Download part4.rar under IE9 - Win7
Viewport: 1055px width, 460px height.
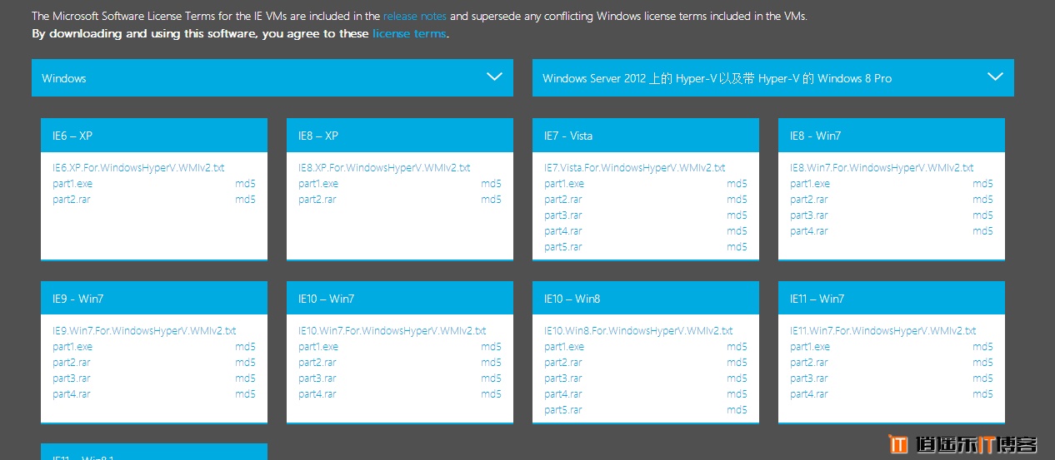coord(71,394)
